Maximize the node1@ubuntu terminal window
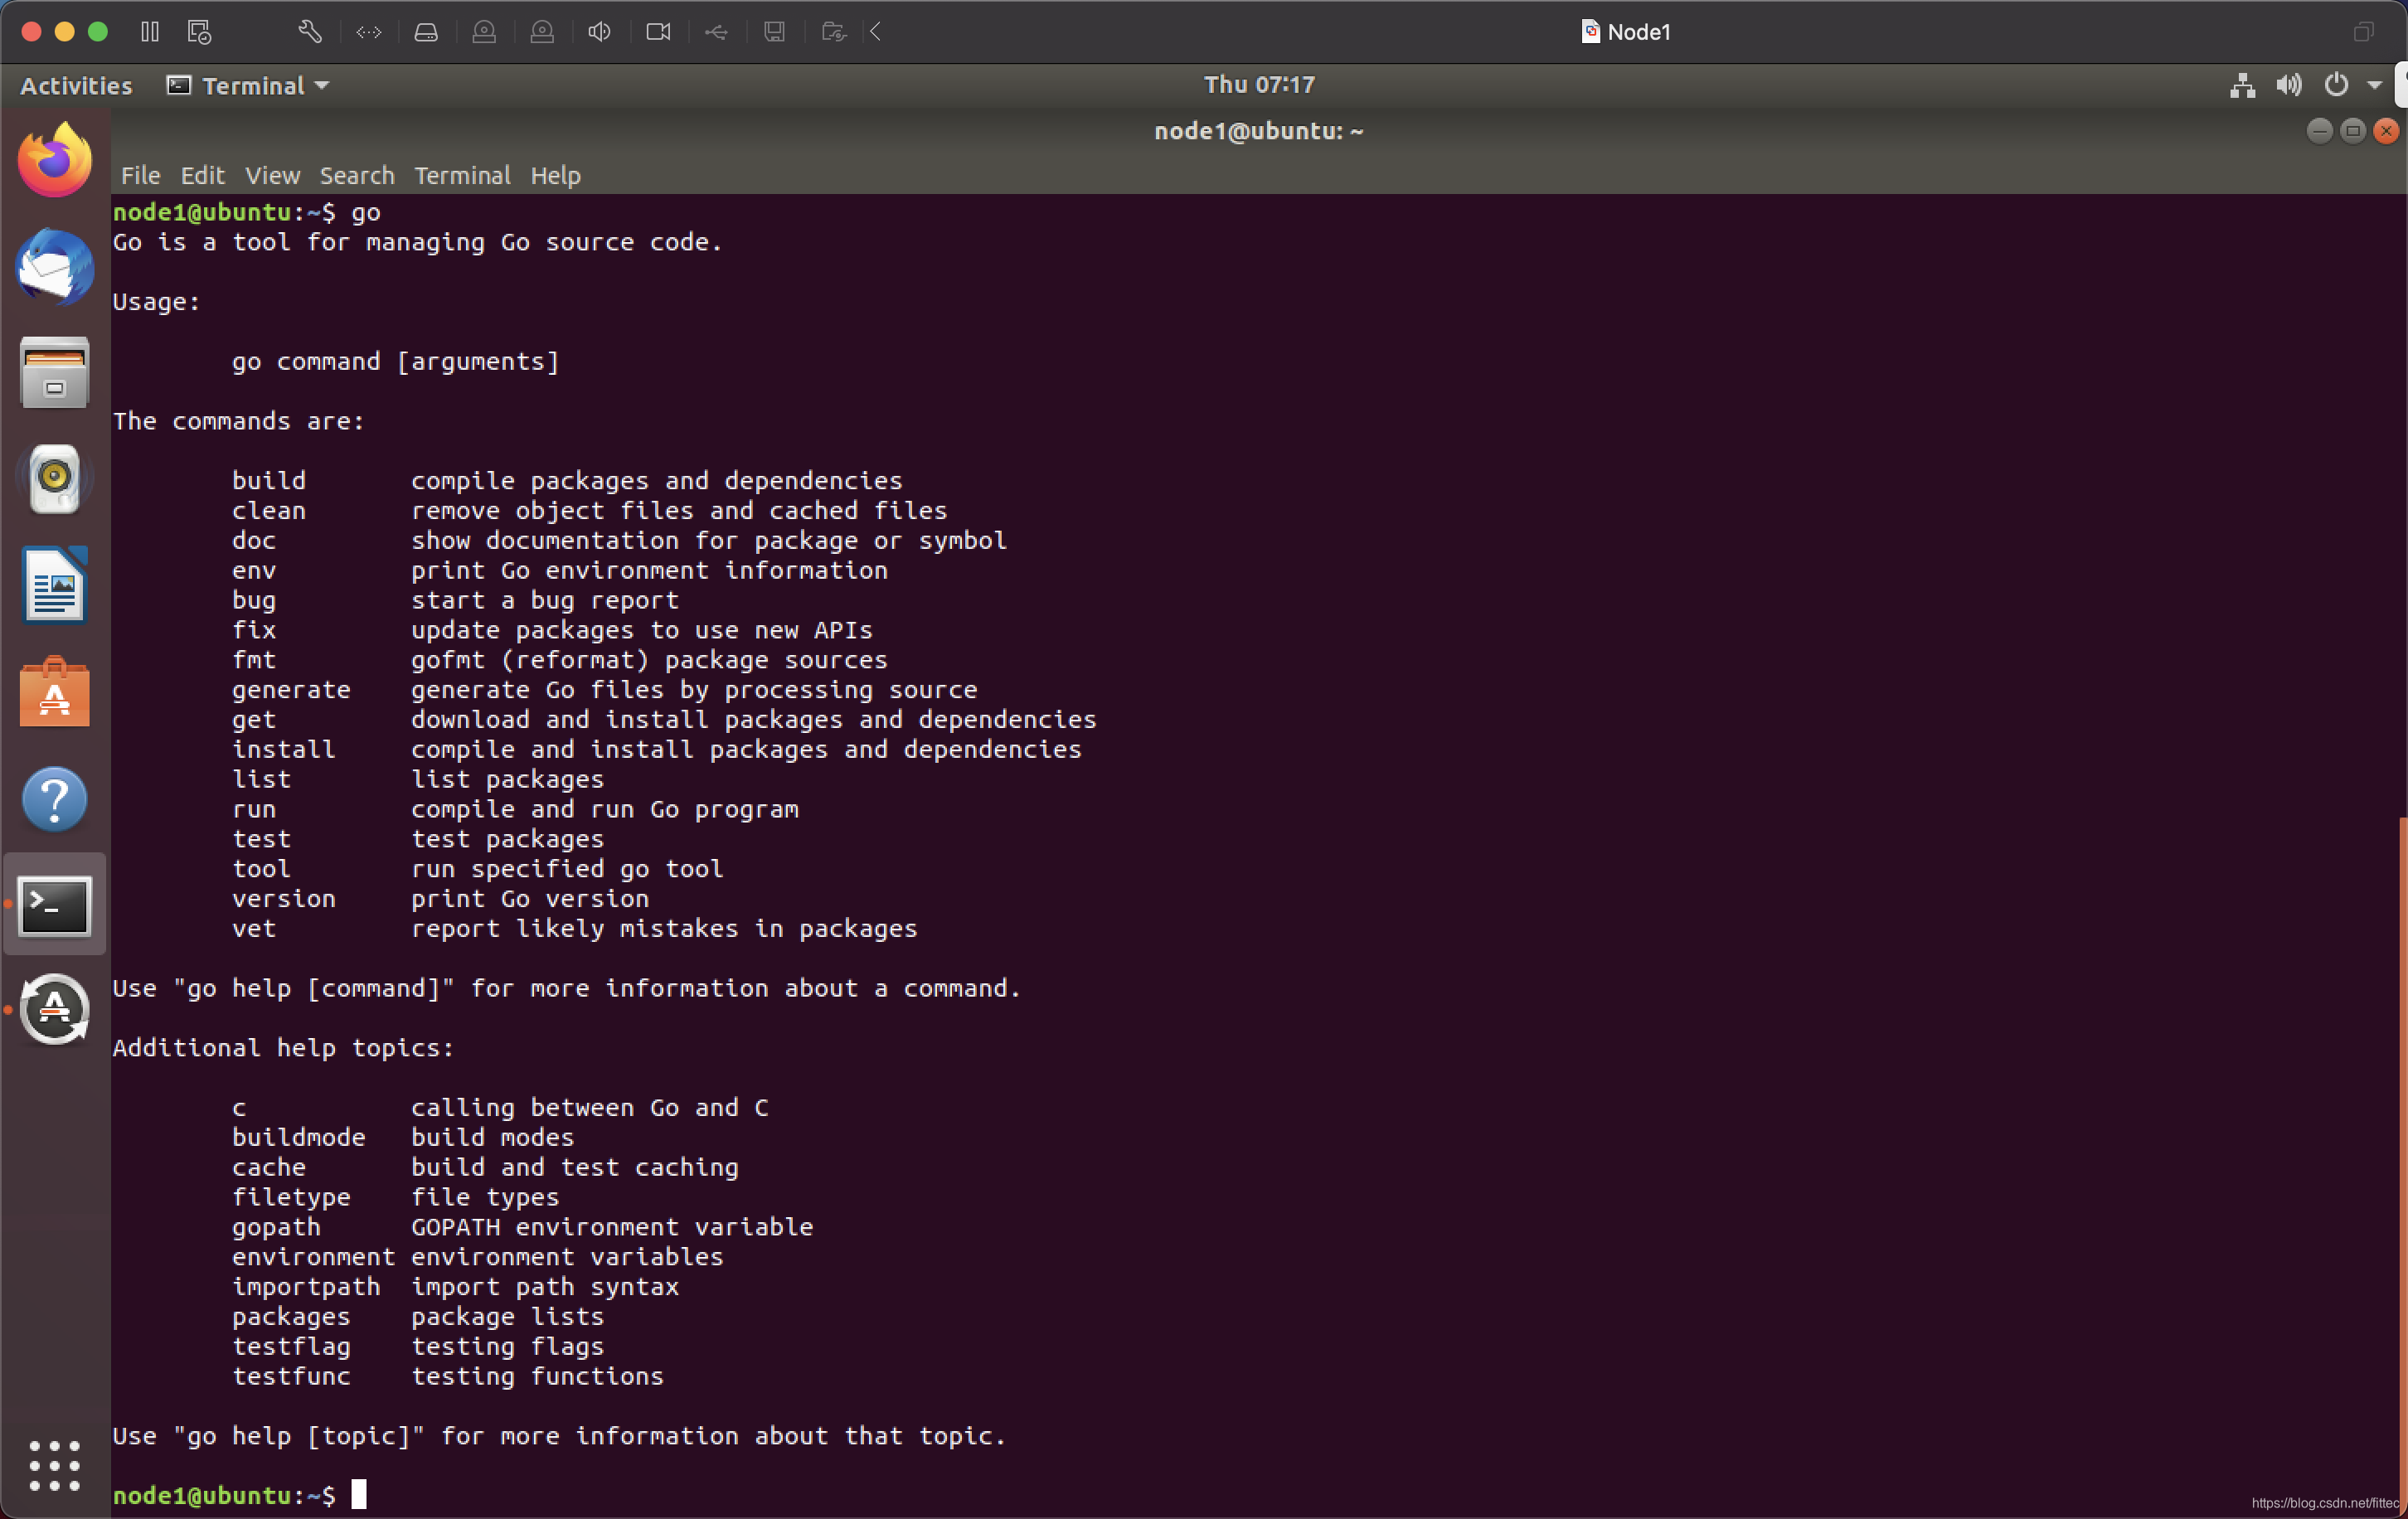This screenshot has height=1519, width=2408. click(2353, 131)
